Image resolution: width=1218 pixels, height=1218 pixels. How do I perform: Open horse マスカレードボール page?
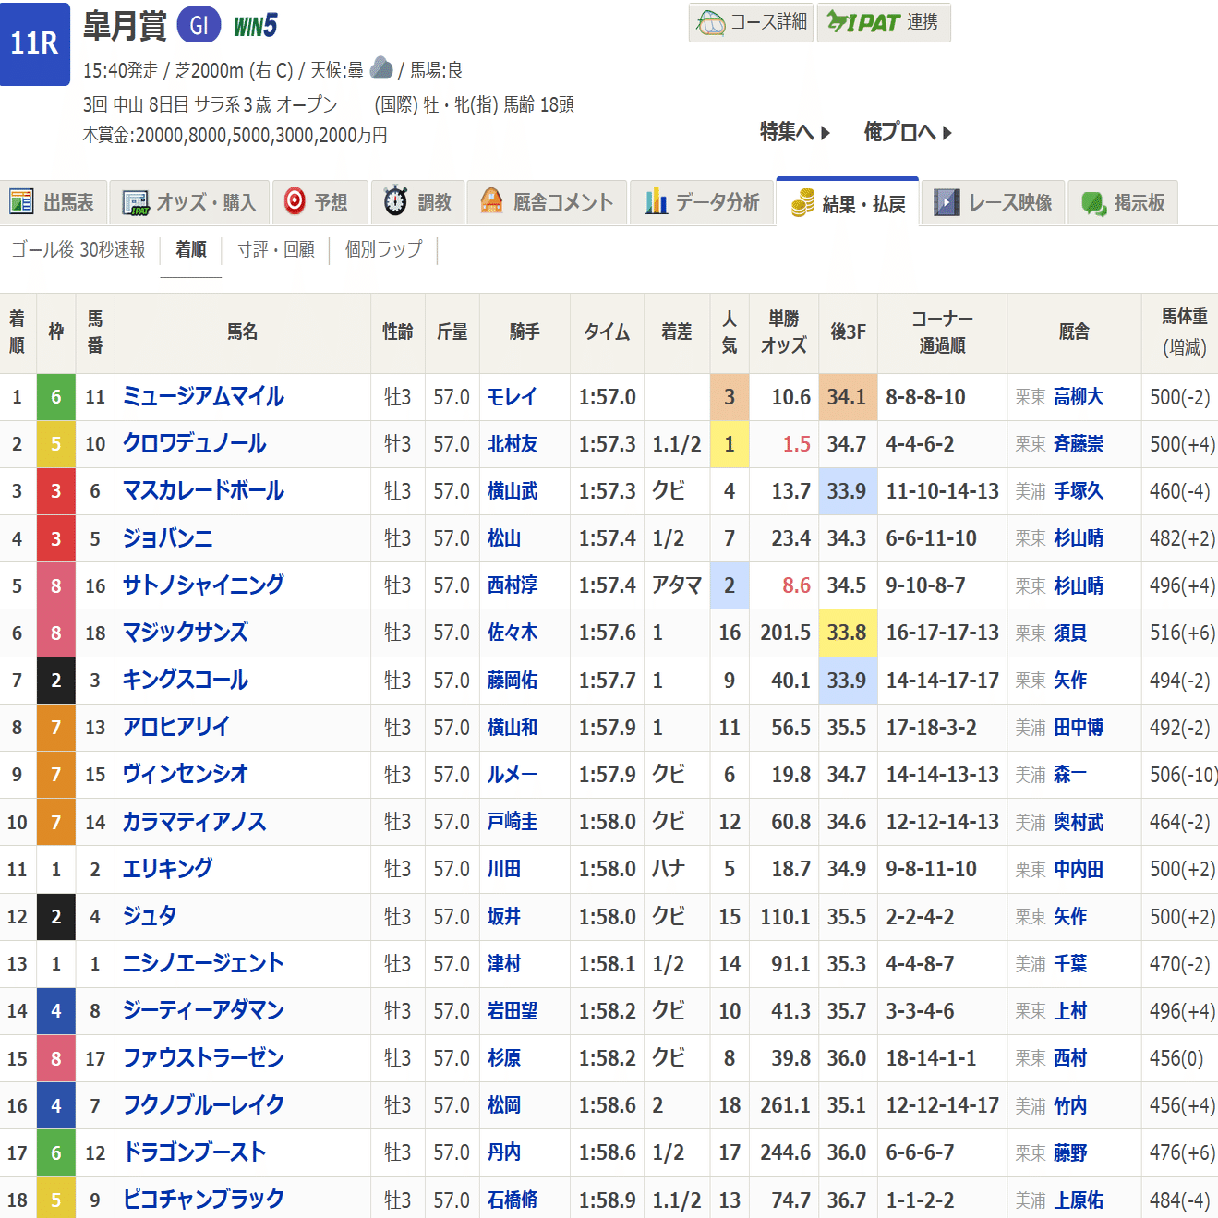click(x=203, y=490)
